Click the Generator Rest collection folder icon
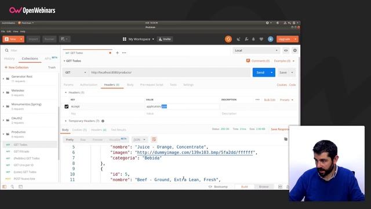The image size is (371, 209). click(8, 78)
